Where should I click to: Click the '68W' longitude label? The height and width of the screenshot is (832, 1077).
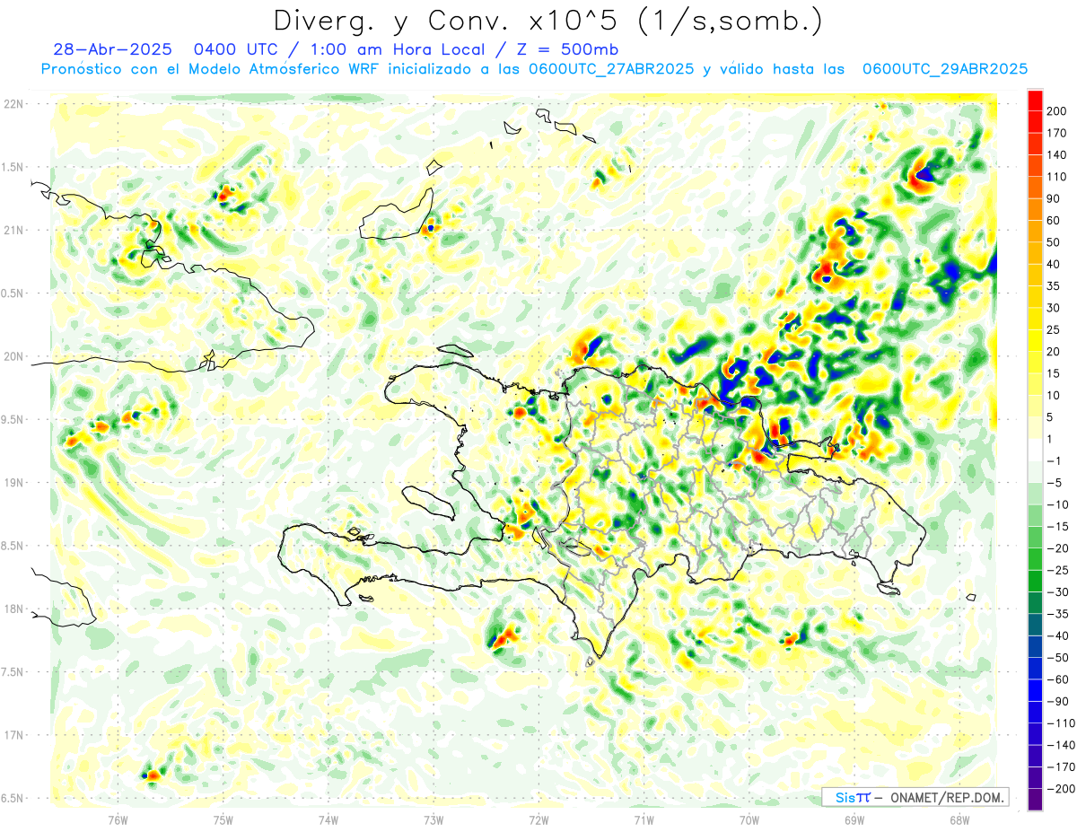959,819
